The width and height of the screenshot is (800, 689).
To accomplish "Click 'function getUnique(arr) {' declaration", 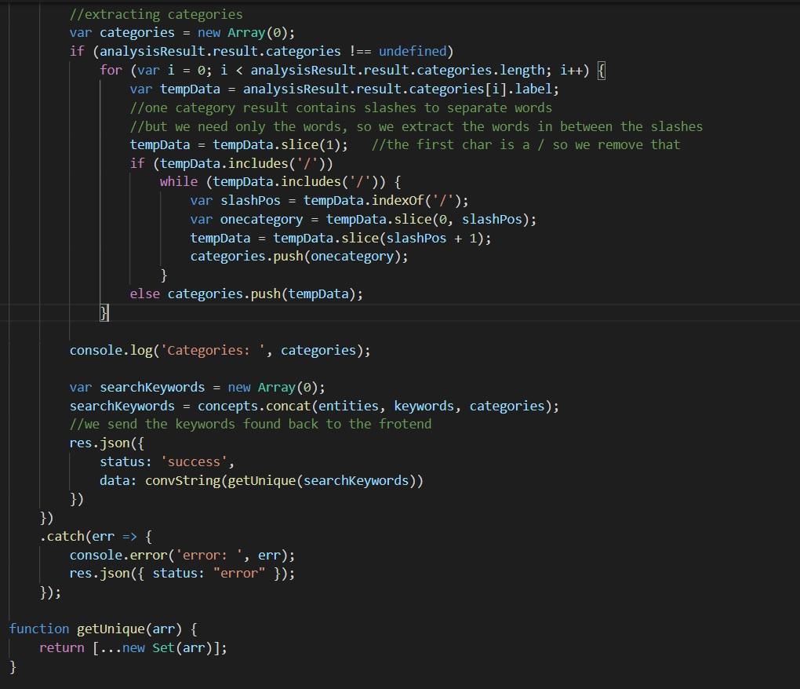I will tap(104, 629).
